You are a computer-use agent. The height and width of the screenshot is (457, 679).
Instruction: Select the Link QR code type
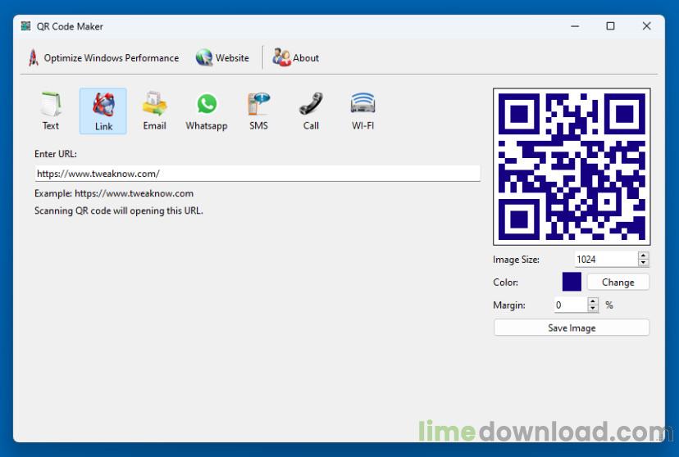pos(103,111)
